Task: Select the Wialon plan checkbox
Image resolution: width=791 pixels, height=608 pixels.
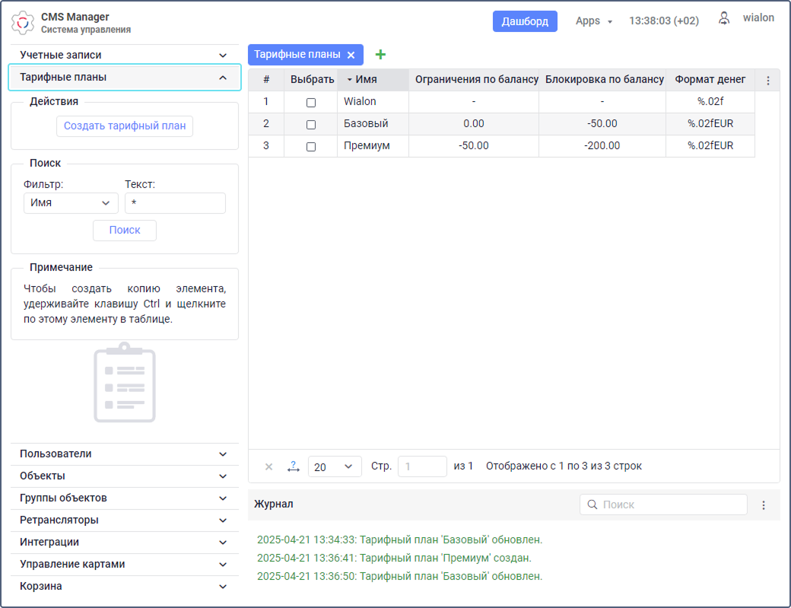Action: click(x=310, y=103)
